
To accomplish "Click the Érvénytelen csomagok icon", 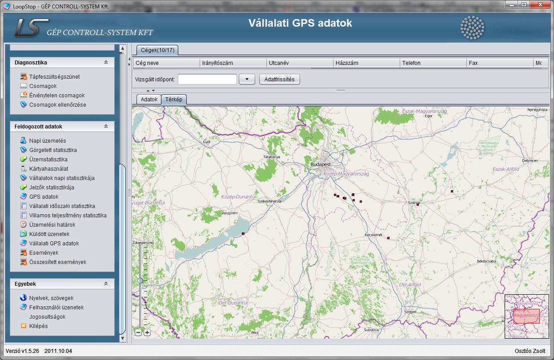I will tap(24, 95).
